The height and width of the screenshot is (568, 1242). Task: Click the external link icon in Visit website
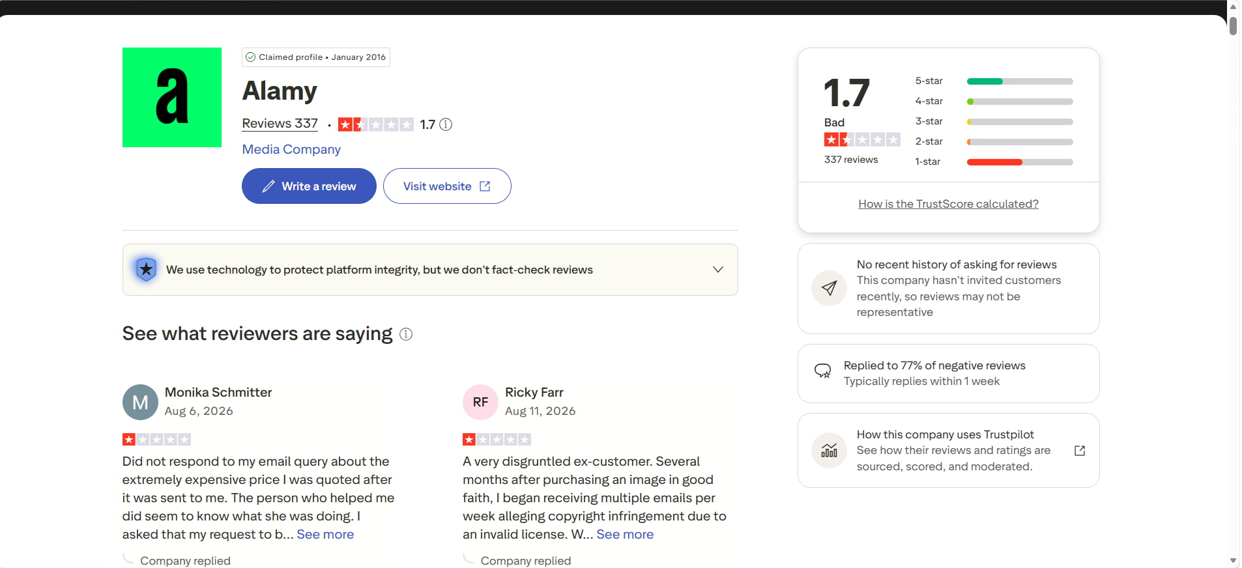click(485, 186)
